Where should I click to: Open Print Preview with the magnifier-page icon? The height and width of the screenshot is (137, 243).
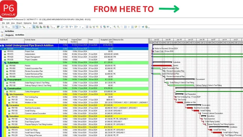pyautogui.click(x=6, y=27)
